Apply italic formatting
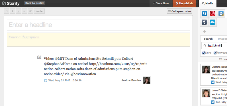This screenshot has height=106, width=227. coord(13,11)
